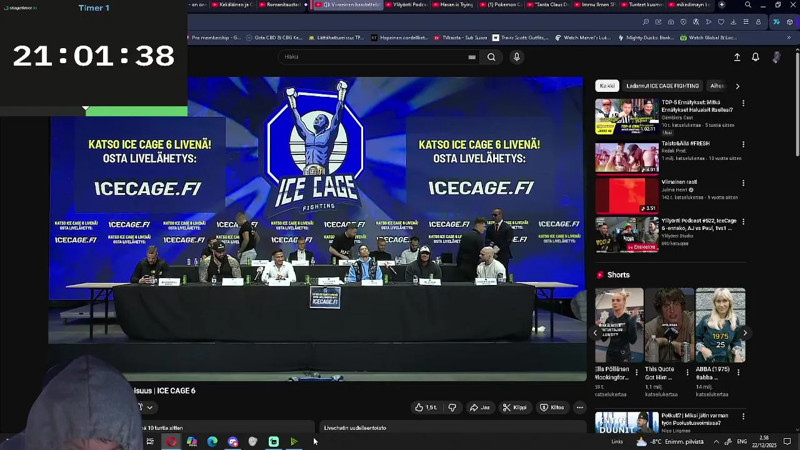Open the Opera icon in the taskbar
Screen dimensions: 800x450
pyautogui.click(x=171, y=442)
